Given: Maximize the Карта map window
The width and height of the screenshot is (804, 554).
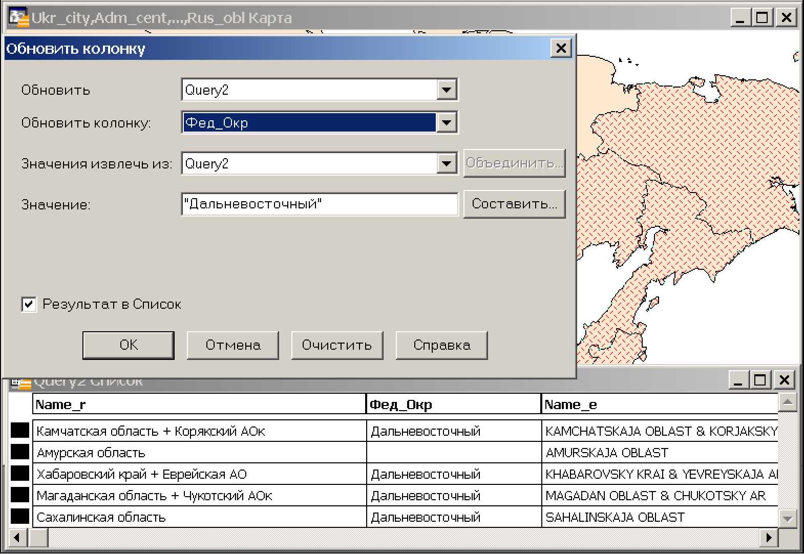Looking at the screenshot, I should click(763, 18).
